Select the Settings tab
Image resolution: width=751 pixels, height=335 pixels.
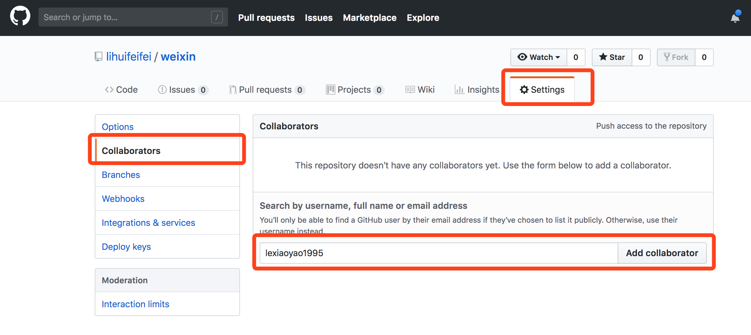[542, 90]
